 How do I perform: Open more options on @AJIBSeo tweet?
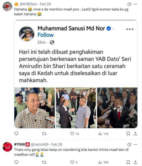pyautogui.click(x=135, y=4)
